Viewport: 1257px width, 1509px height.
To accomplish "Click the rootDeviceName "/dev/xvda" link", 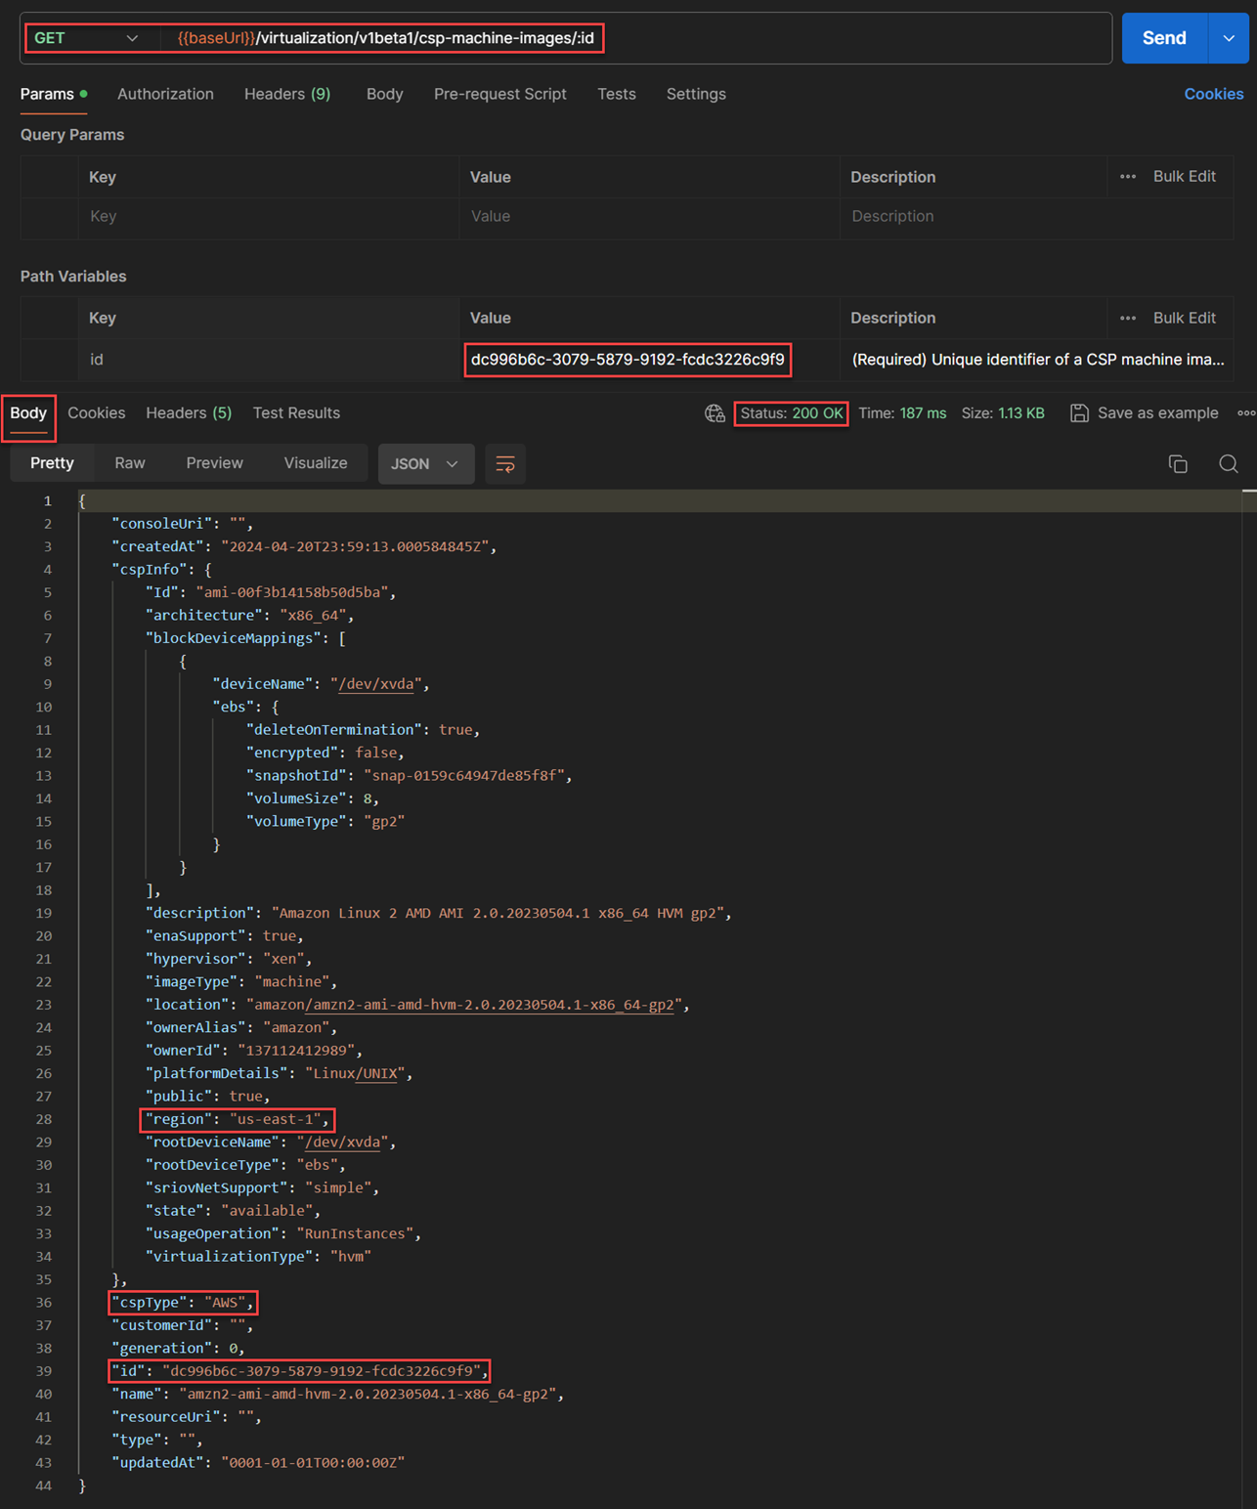I will (x=342, y=1143).
